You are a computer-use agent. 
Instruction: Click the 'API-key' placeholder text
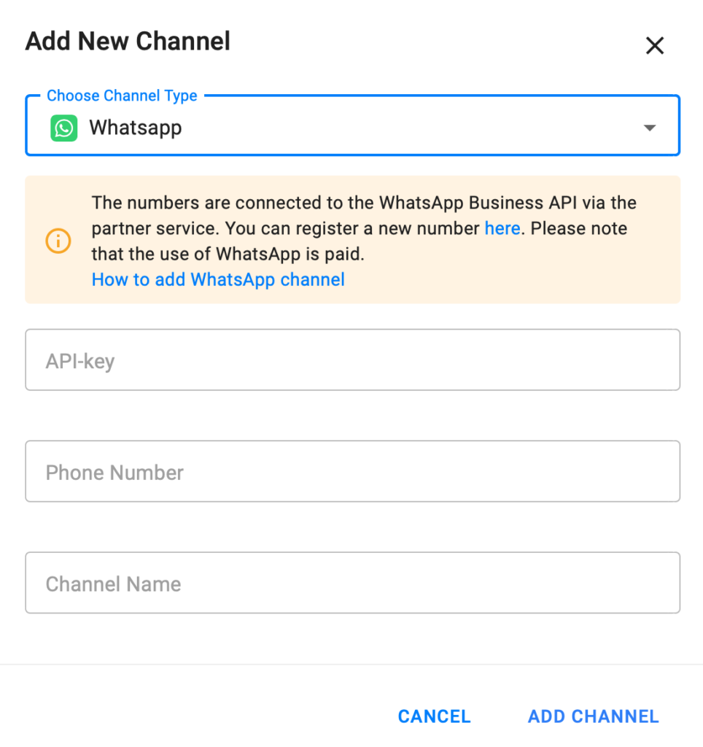(x=80, y=361)
